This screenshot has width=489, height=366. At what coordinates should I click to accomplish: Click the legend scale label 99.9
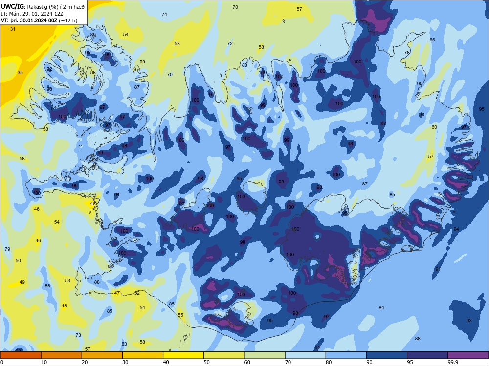point(453,362)
